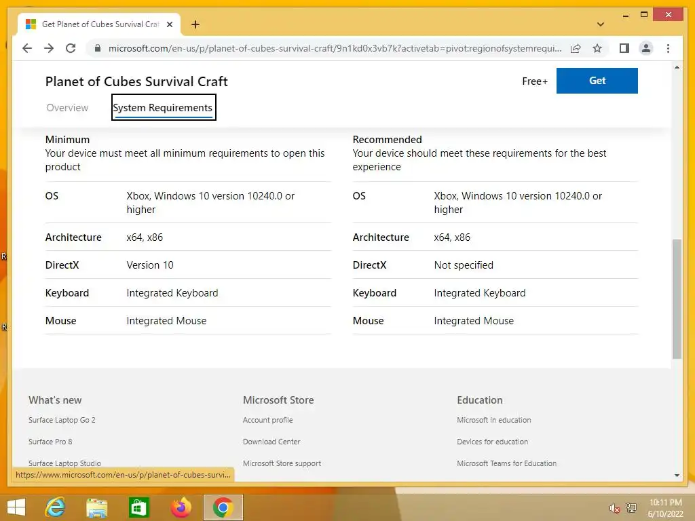
Task: Open Microsoft Store support link
Action: pyautogui.click(x=282, y=463)
